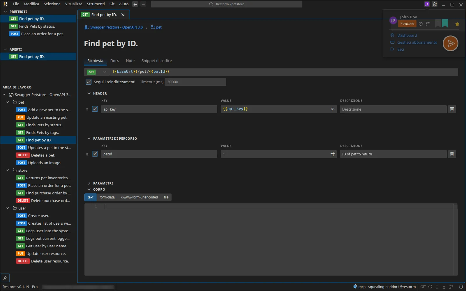Toggle Segui i reindirizzamenti checkbox
This screenshot has width=466, height=291.
click(89, 82)
